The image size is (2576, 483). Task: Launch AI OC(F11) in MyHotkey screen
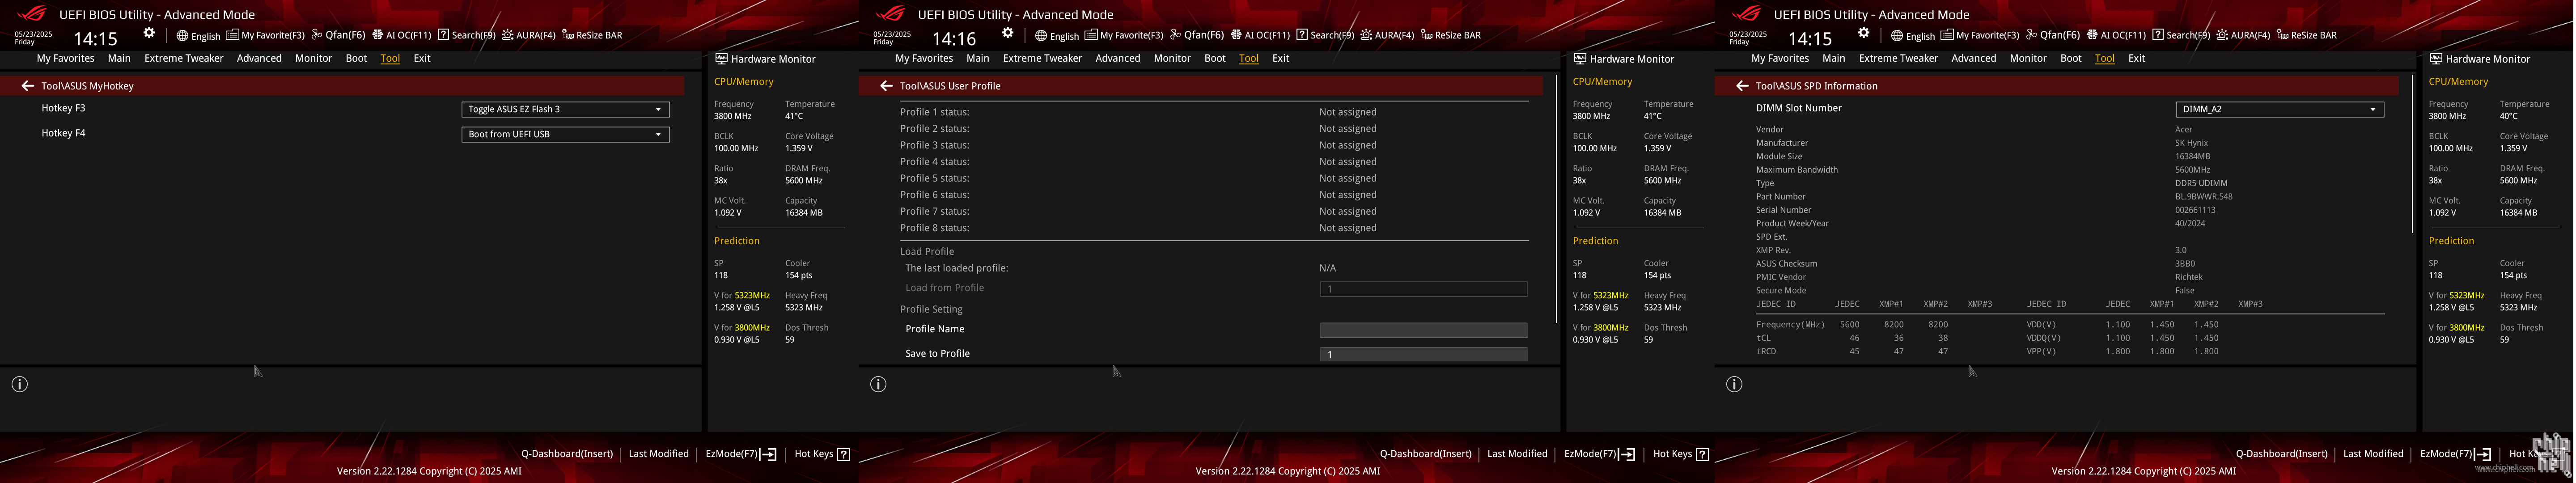(401, 35)
